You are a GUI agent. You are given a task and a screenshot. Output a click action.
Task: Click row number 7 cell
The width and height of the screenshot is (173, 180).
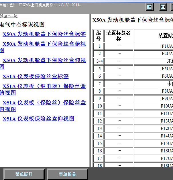pyautogui.click(x=99, y=84)
